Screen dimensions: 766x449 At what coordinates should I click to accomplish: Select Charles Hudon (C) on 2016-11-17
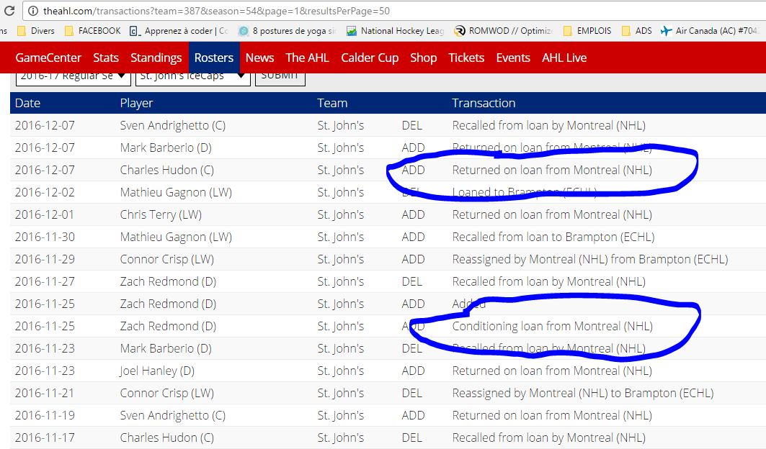(167, 437)
